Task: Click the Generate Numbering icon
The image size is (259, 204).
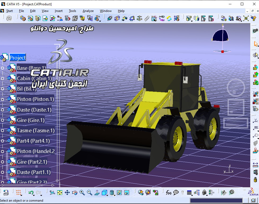Action: (x=75, y=18)
